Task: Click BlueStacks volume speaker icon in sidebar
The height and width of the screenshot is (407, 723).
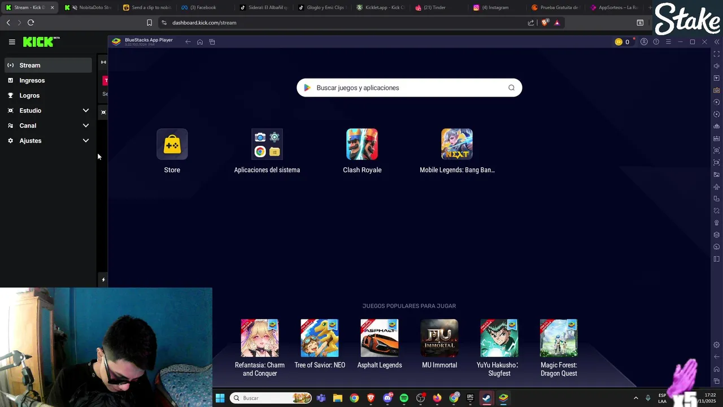Action: (717, 66)
